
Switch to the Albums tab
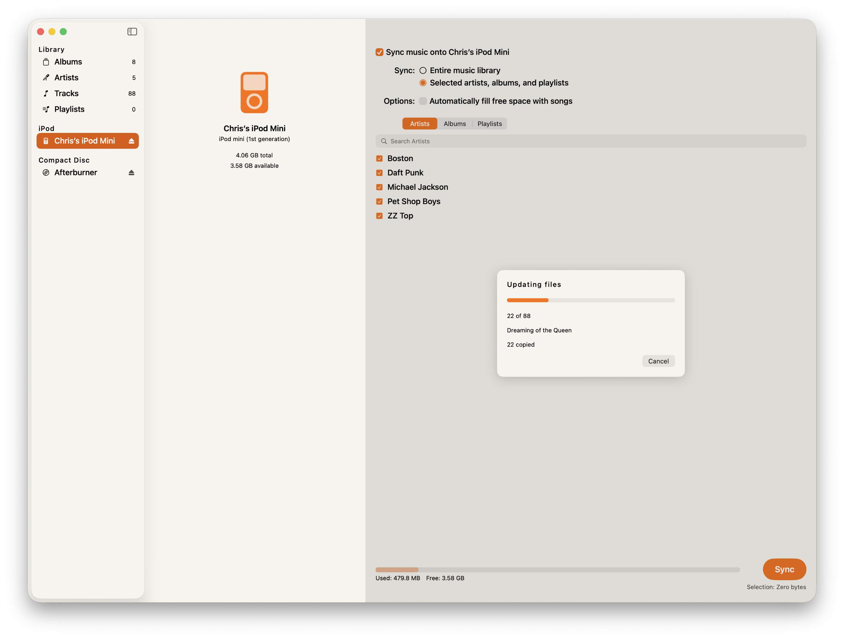tap(455, 124)
